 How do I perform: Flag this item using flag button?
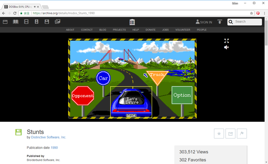coord(242,134)
